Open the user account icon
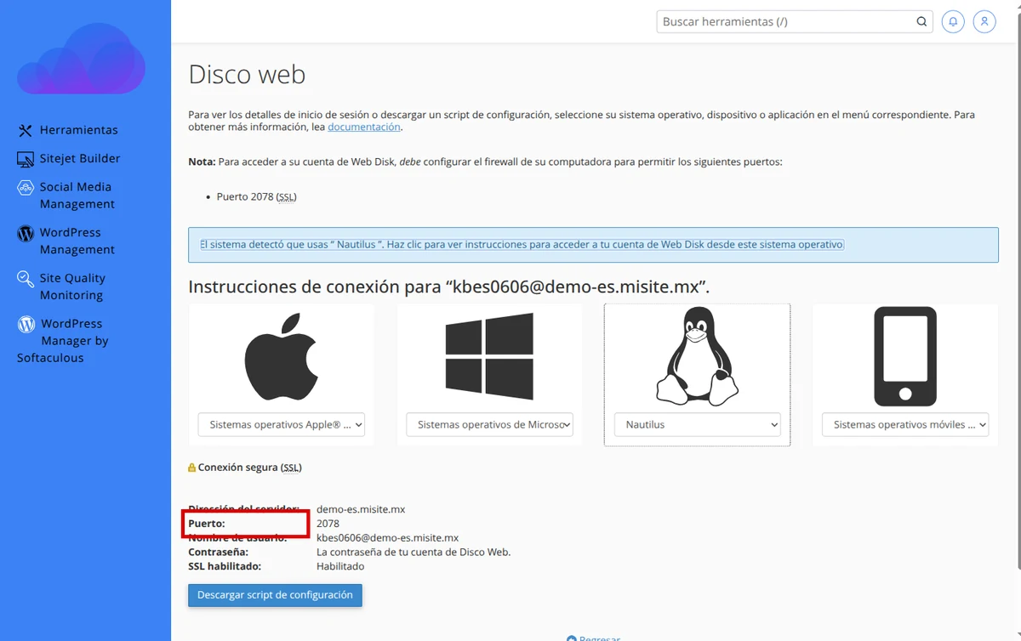 point(984,21)
